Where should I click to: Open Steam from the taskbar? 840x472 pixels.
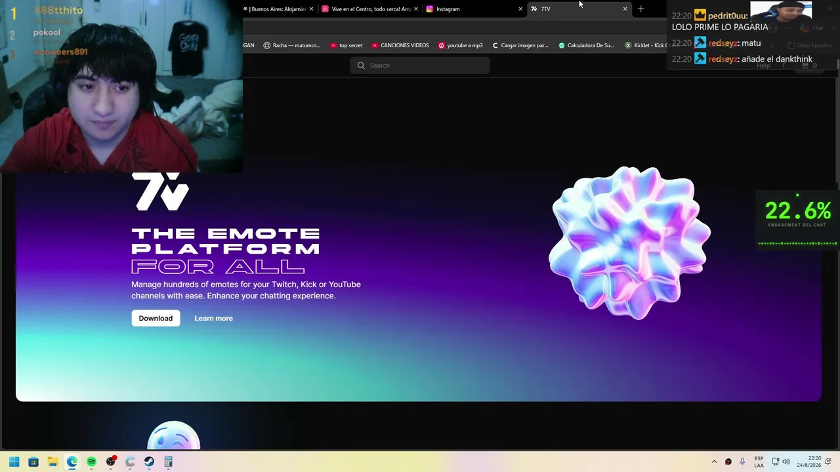pyautogui.click(x=149, y=462)
